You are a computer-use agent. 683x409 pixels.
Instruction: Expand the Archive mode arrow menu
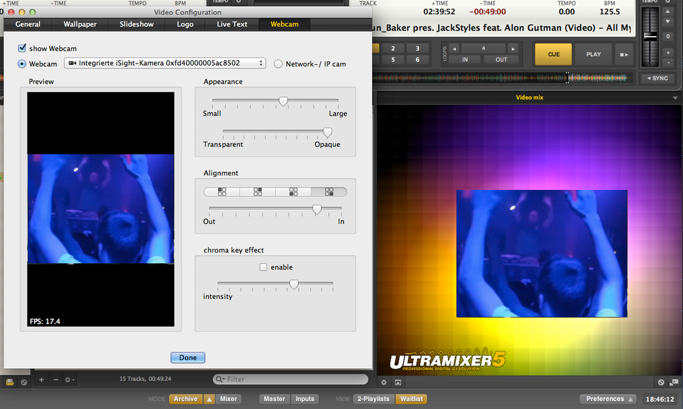point(209,398)
